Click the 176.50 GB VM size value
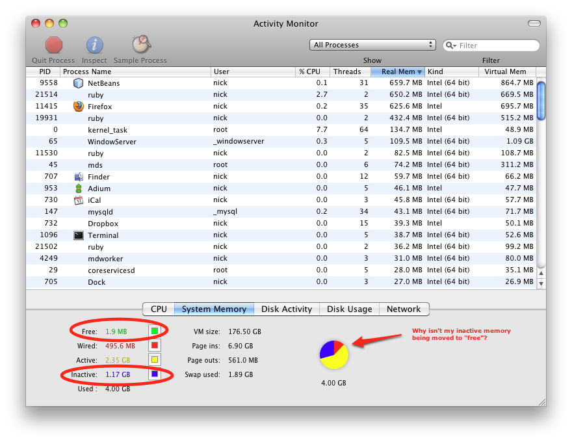Screen dimensions: 572x442 [x=245, y=331]
